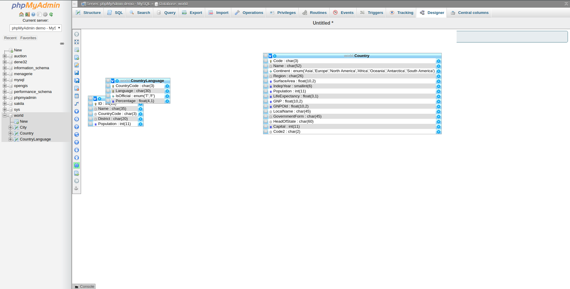
Task: Open the phpMyAdmin settings gear icon
Action: pos(45,14)
